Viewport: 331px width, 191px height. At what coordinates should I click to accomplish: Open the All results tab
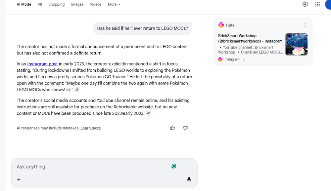[x=40, y=4]
